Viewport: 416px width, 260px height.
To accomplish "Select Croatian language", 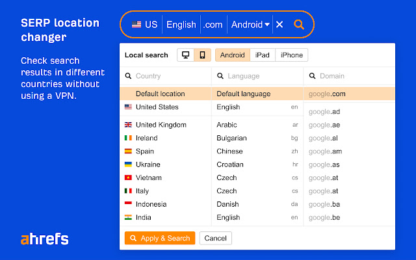I will pos(257,164).
